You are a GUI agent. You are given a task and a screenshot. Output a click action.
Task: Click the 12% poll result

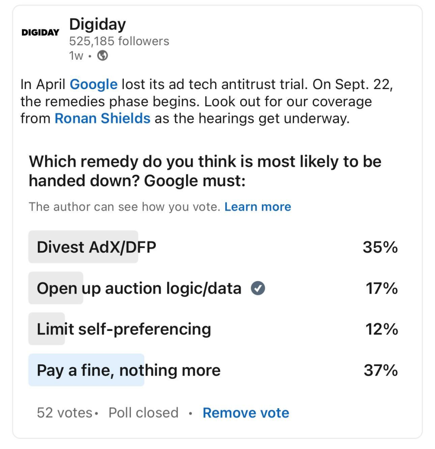pyautogui.click(x=381, y=329)
